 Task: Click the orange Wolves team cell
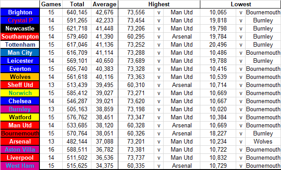click(20, 77)
